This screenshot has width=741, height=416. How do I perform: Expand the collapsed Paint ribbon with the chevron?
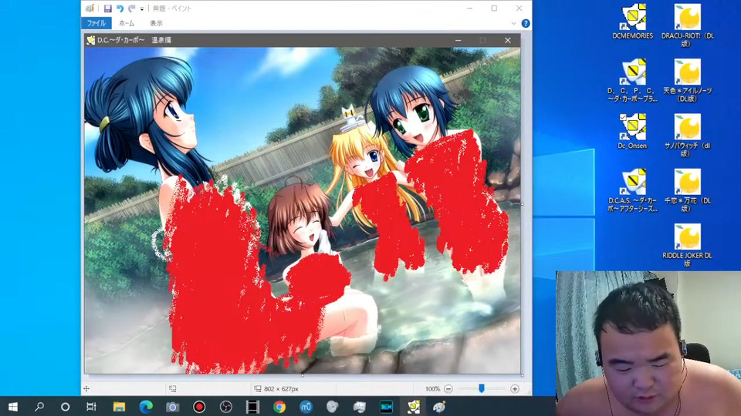click(513, 23)
